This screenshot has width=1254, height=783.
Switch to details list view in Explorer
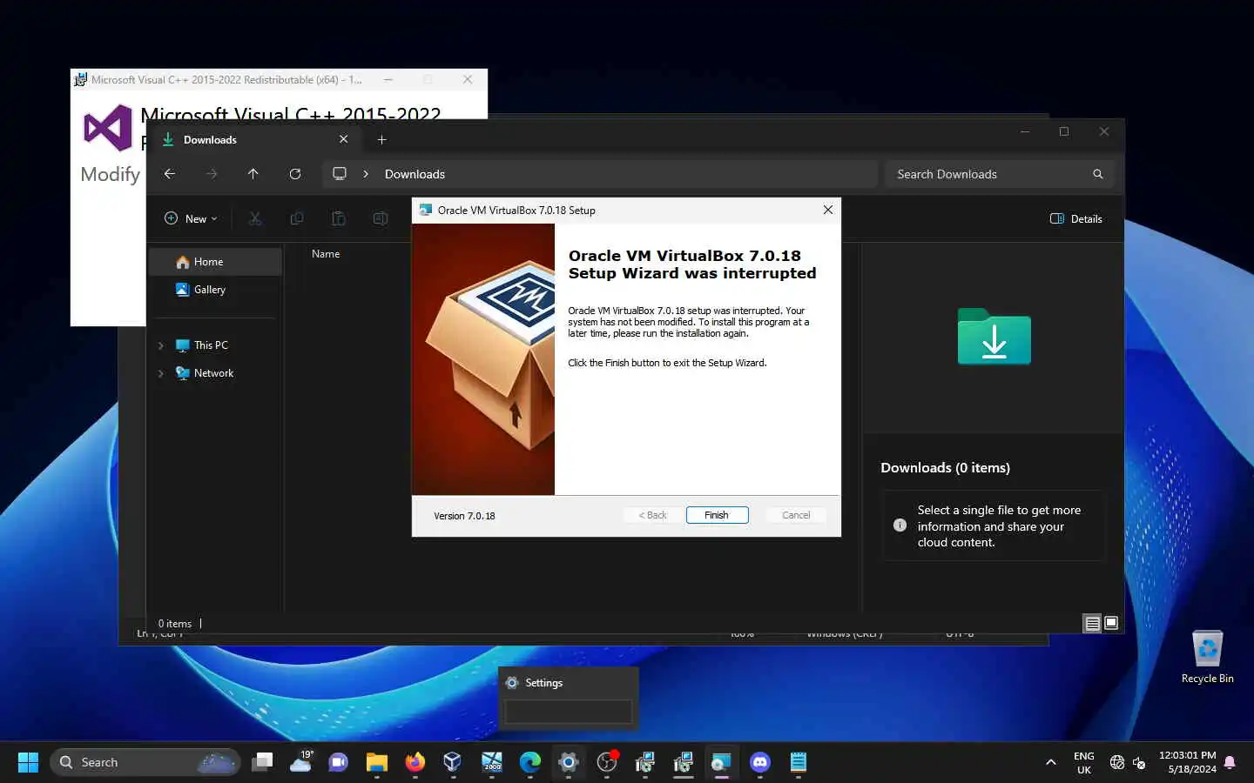click(x=1092, y=623)
